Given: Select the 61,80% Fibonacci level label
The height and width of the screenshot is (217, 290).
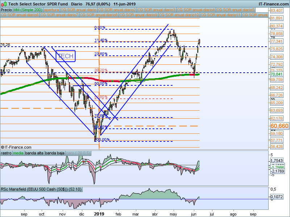Looking at the screenshot, I should 101,97.
